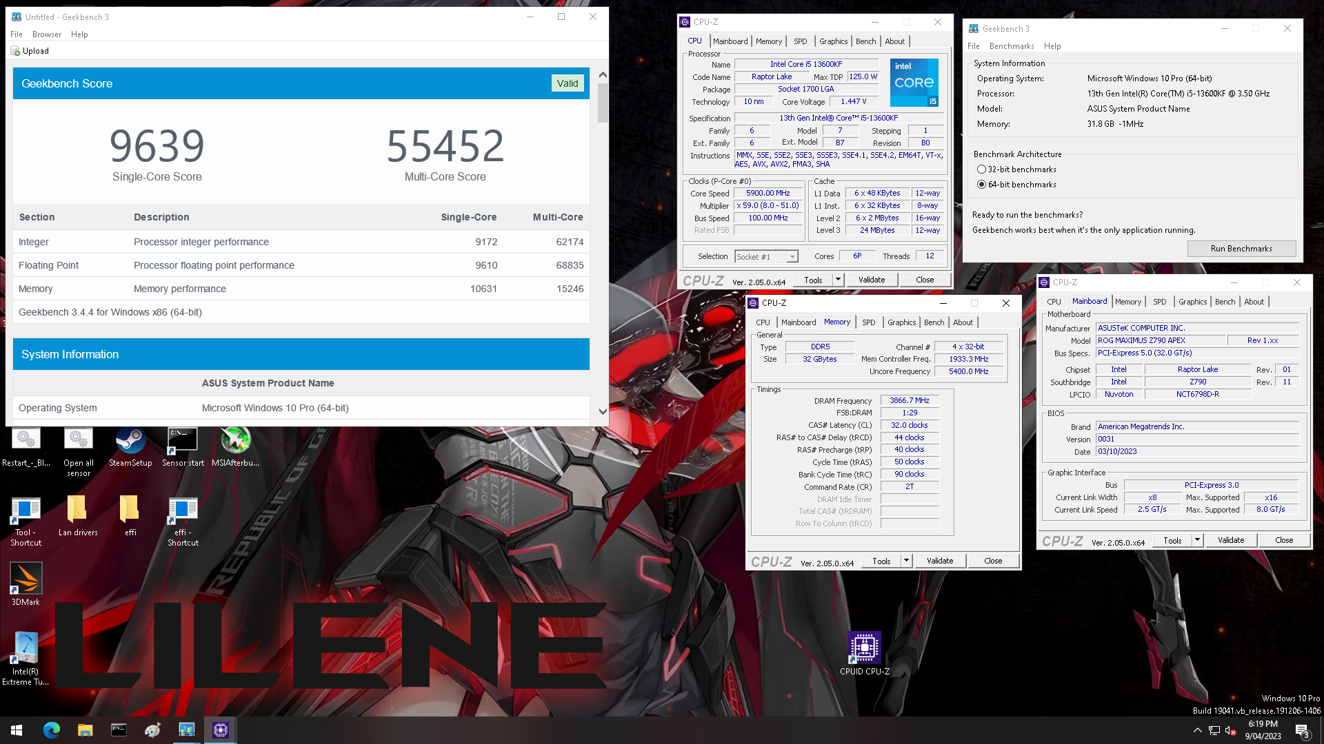
Task: Click the Run Benchmarks button
Action: click(x=1241, y=249)
